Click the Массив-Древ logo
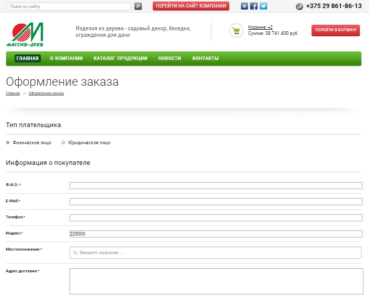The width and height of the screenshot is (369, 299). 25,34
